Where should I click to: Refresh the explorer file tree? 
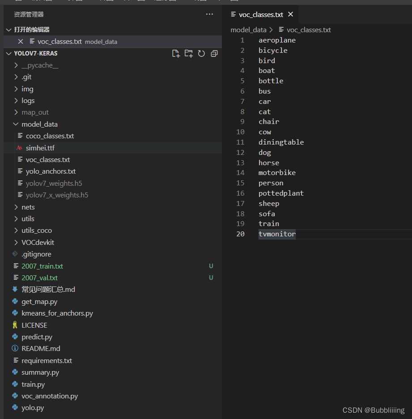pos(201,53)
